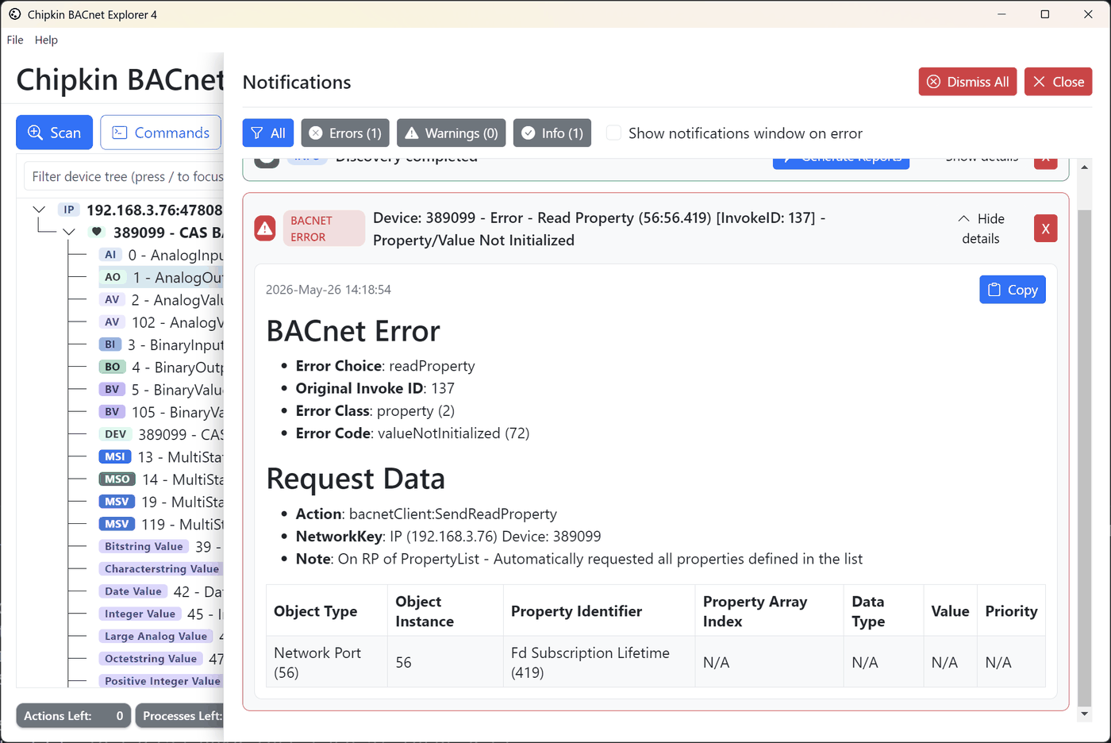Viewport: 1111px width, 743px height.
Task: Click the Priority column header
Action: click(x=1011, y=611)
